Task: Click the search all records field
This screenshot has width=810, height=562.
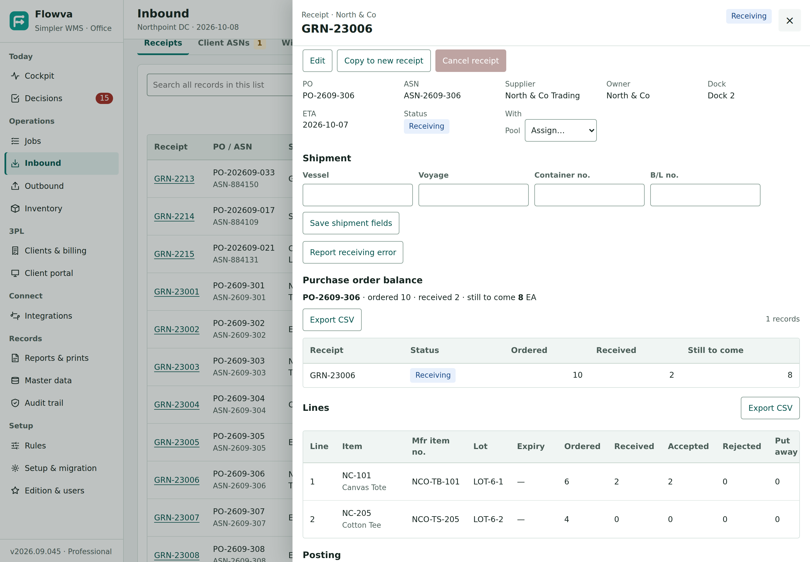Action: tap(220, 85)
